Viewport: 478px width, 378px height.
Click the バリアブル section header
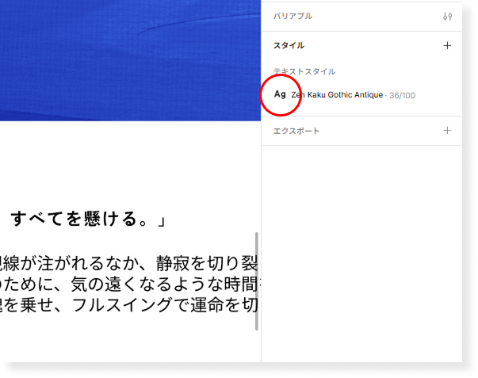[293, 16]
